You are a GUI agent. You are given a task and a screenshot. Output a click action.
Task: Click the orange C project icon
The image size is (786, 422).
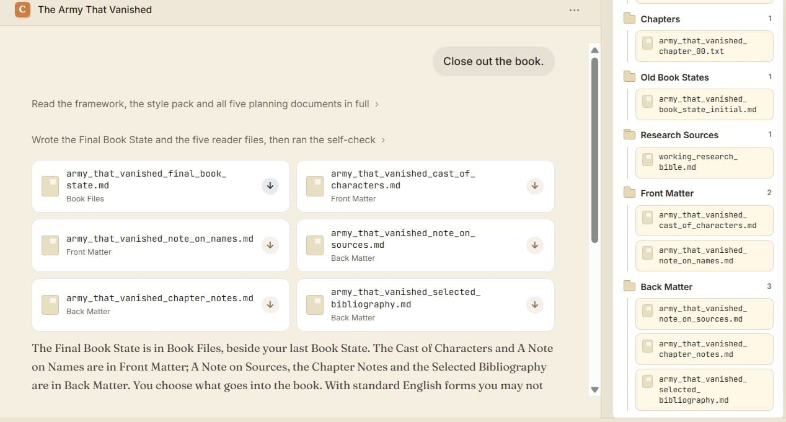click(x=22, y=9)
